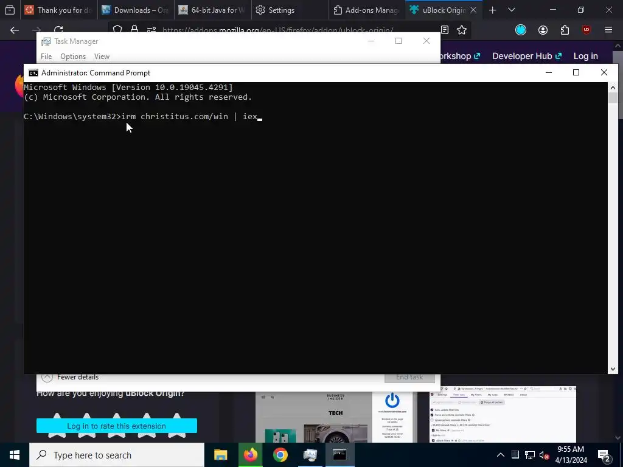Open File Explorer from taskbar
This screenshot has width=623, height=467.
220,455
